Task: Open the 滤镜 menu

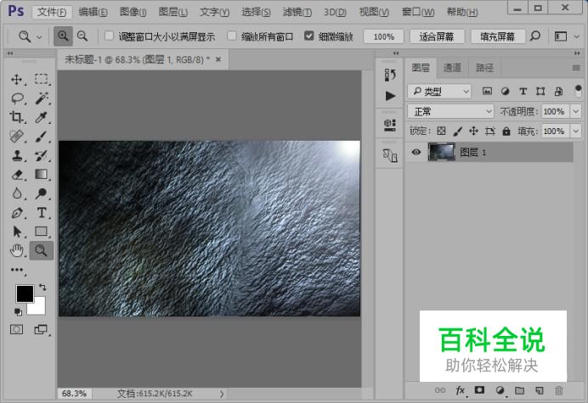Action: [297, 12]
